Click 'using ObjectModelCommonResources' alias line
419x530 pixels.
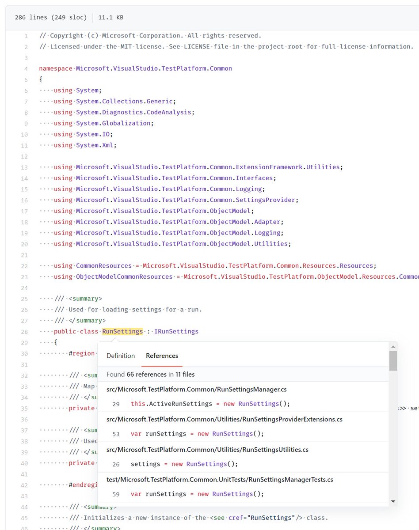(236, 276)
